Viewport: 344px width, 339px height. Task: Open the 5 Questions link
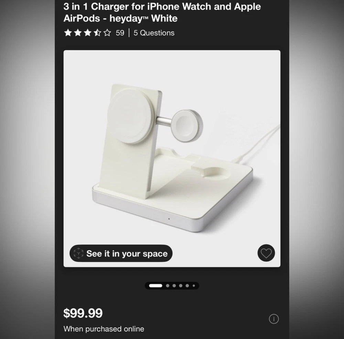tap(154, 33)
